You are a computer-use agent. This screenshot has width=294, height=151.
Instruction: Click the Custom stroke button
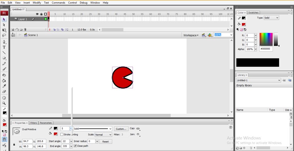121,129
